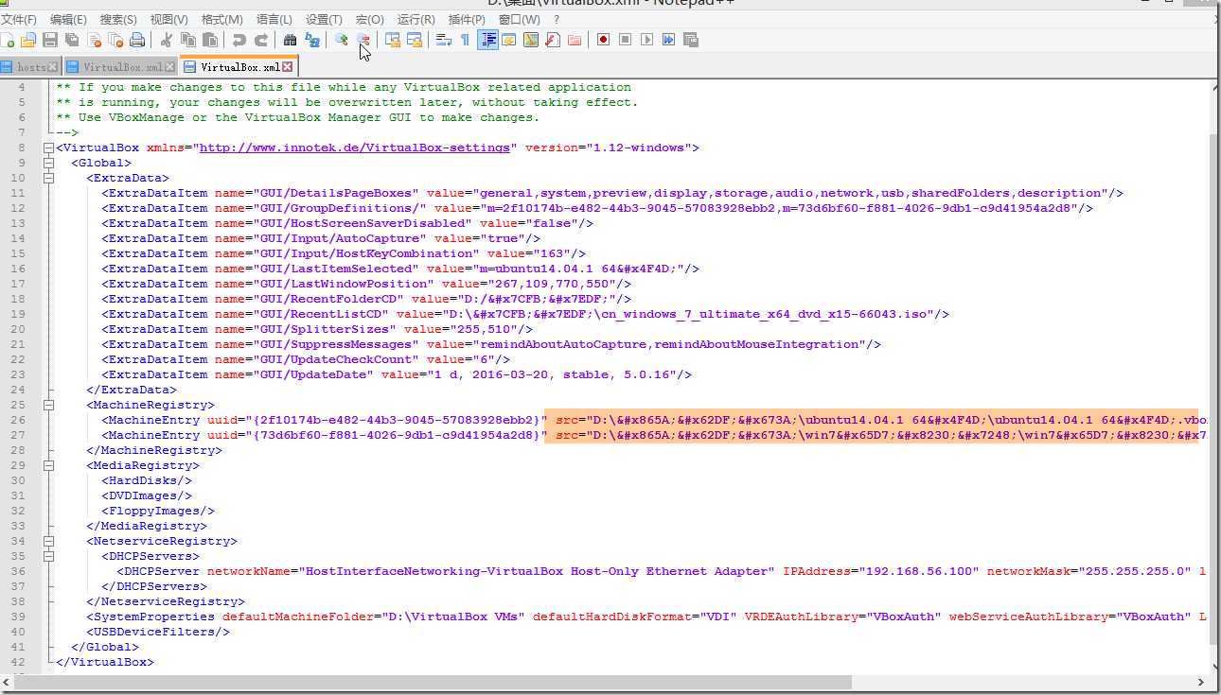Click the "</VirtualBox>" closing tag on line 42

[x=105, y=662]
